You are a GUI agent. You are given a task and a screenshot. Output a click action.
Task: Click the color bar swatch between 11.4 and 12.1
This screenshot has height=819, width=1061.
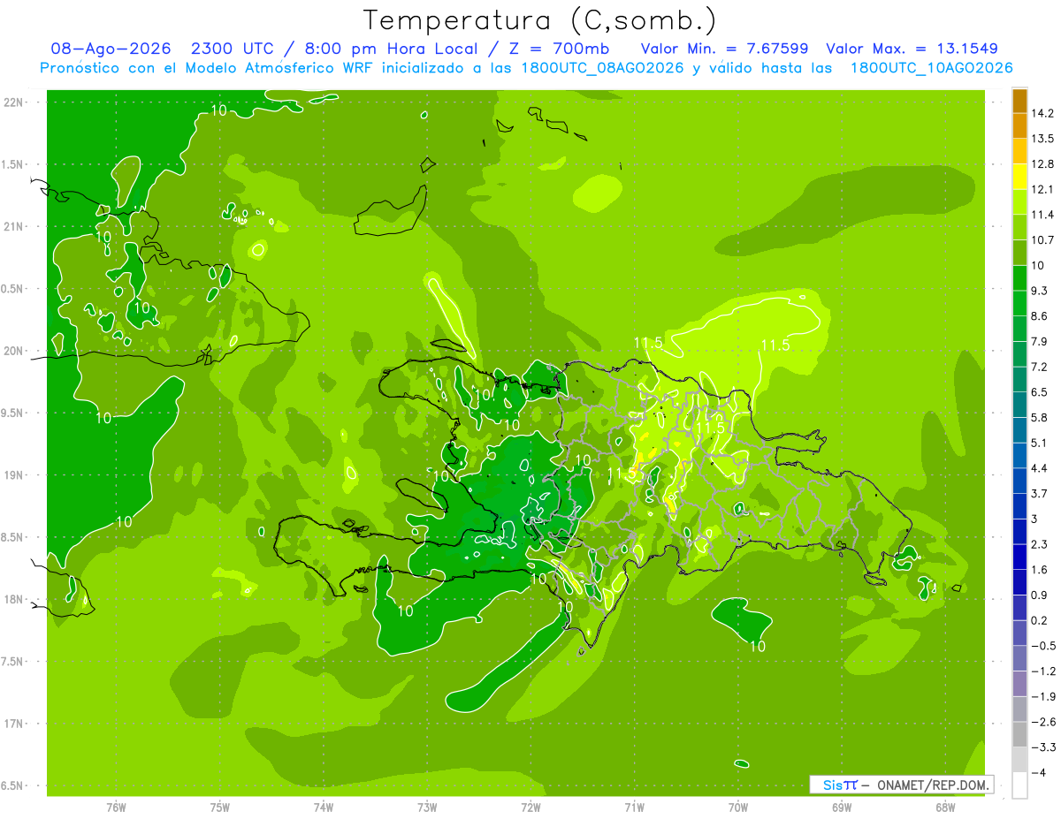1019,201
